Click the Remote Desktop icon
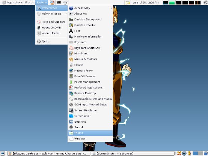 click(71, 93)
